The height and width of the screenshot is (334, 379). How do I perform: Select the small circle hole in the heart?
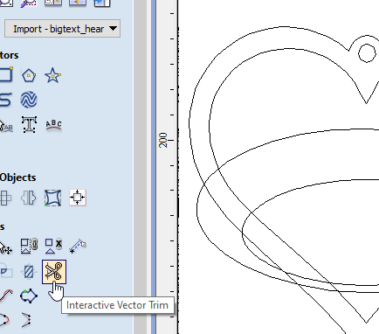coord(367,53)
